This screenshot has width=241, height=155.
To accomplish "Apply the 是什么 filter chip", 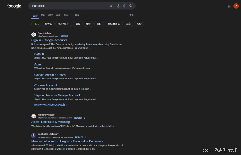I will tap(48, 24).
